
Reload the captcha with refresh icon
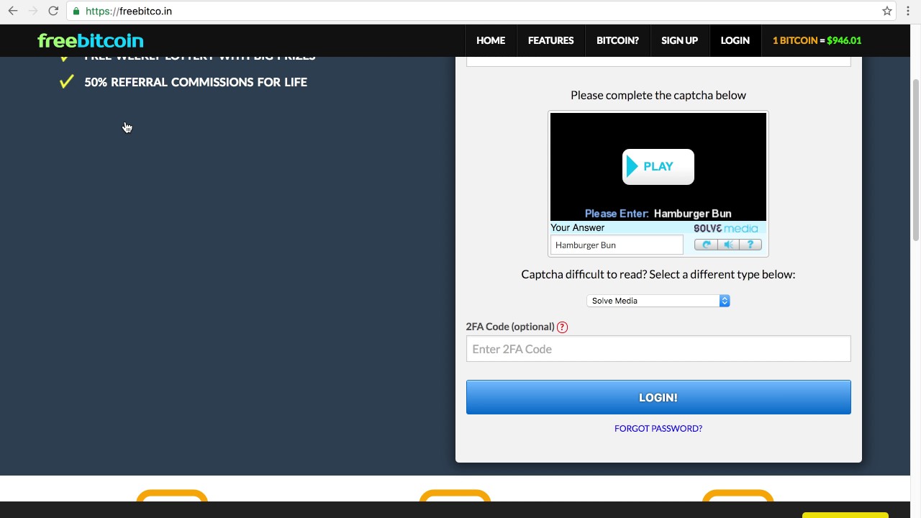click(x=706, y=245)
